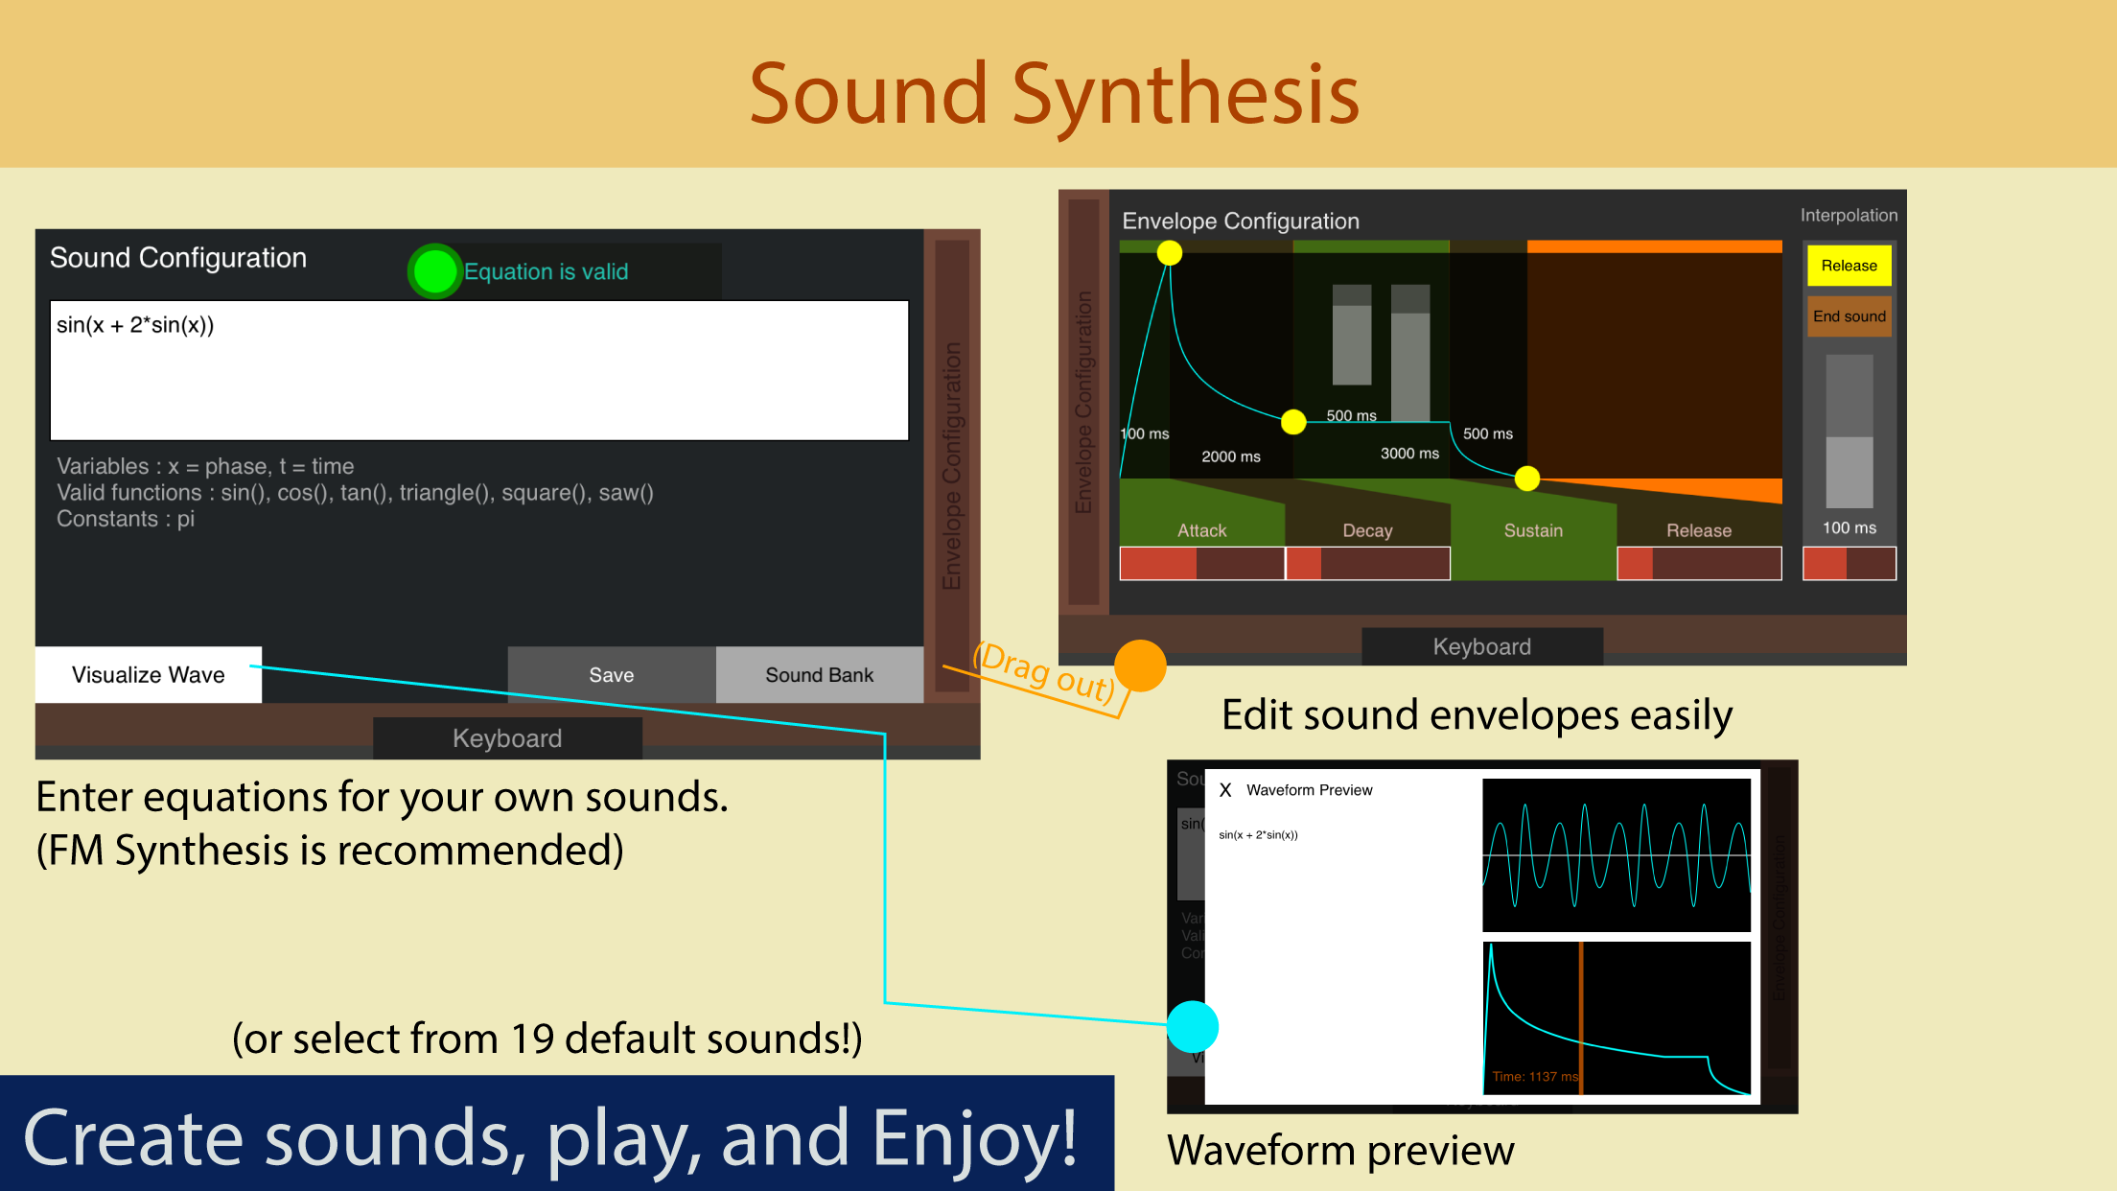Select the Sustain envelope stage

click(x=1533, y=530)
